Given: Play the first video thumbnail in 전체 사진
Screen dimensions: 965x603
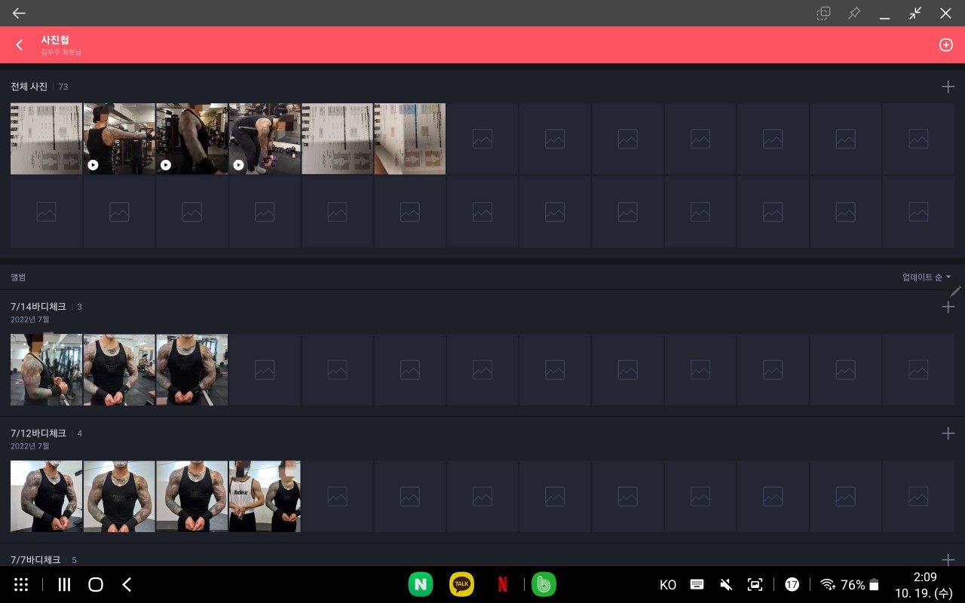Looking at the screenshot, I should (119, 139).
